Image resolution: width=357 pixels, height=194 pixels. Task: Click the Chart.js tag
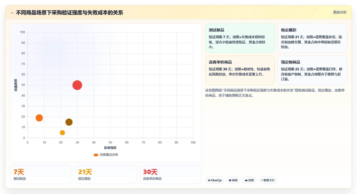[x=215, y=180]
